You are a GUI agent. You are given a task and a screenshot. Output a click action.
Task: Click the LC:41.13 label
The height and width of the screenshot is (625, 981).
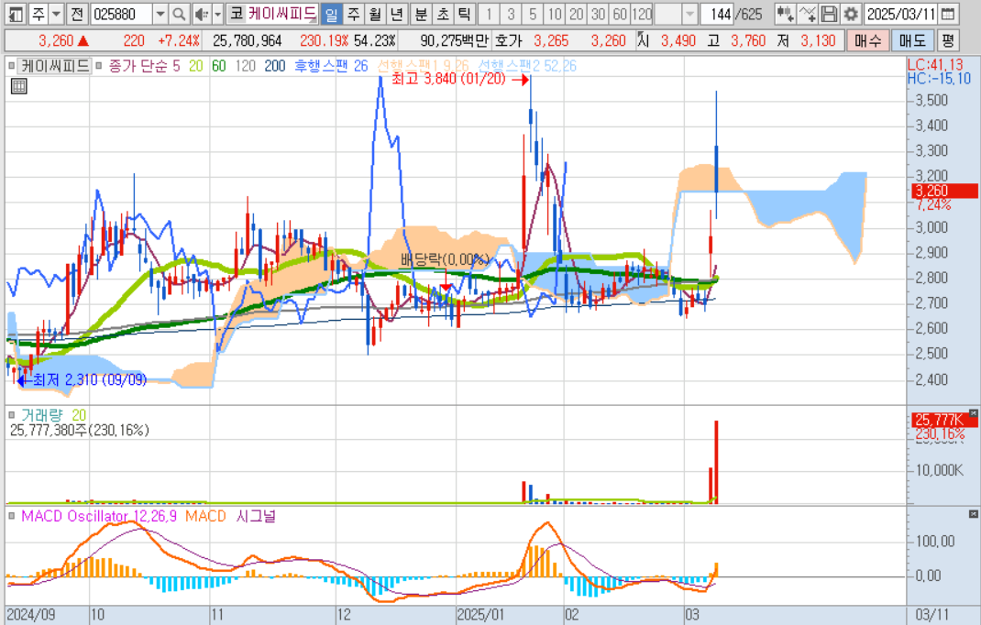[936, 64]
